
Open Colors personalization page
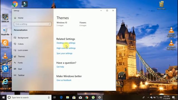pyautogui.click(x=19, y=44)
